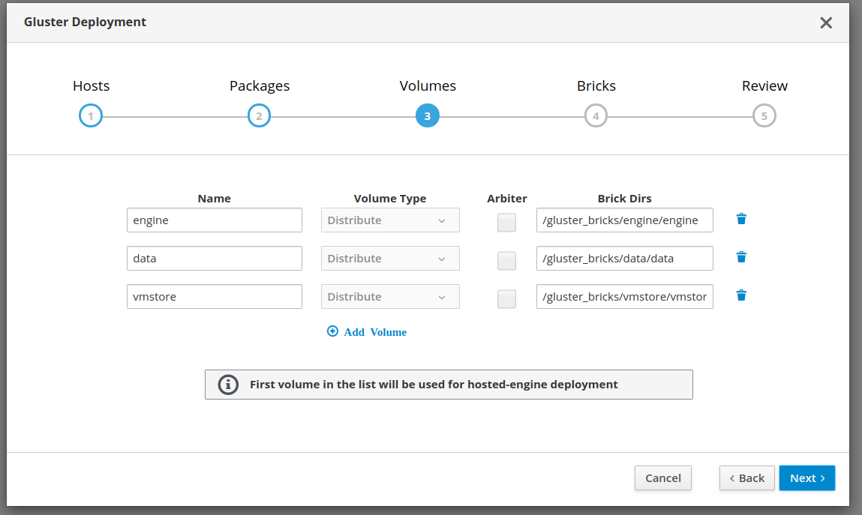Viewport: 862px width, 515px height.
Task: Enable Arbiter for the engine volume
Action: [507, 222]
